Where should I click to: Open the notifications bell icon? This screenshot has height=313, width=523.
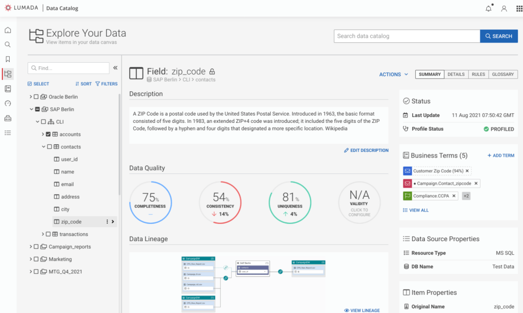click(489, 9)
